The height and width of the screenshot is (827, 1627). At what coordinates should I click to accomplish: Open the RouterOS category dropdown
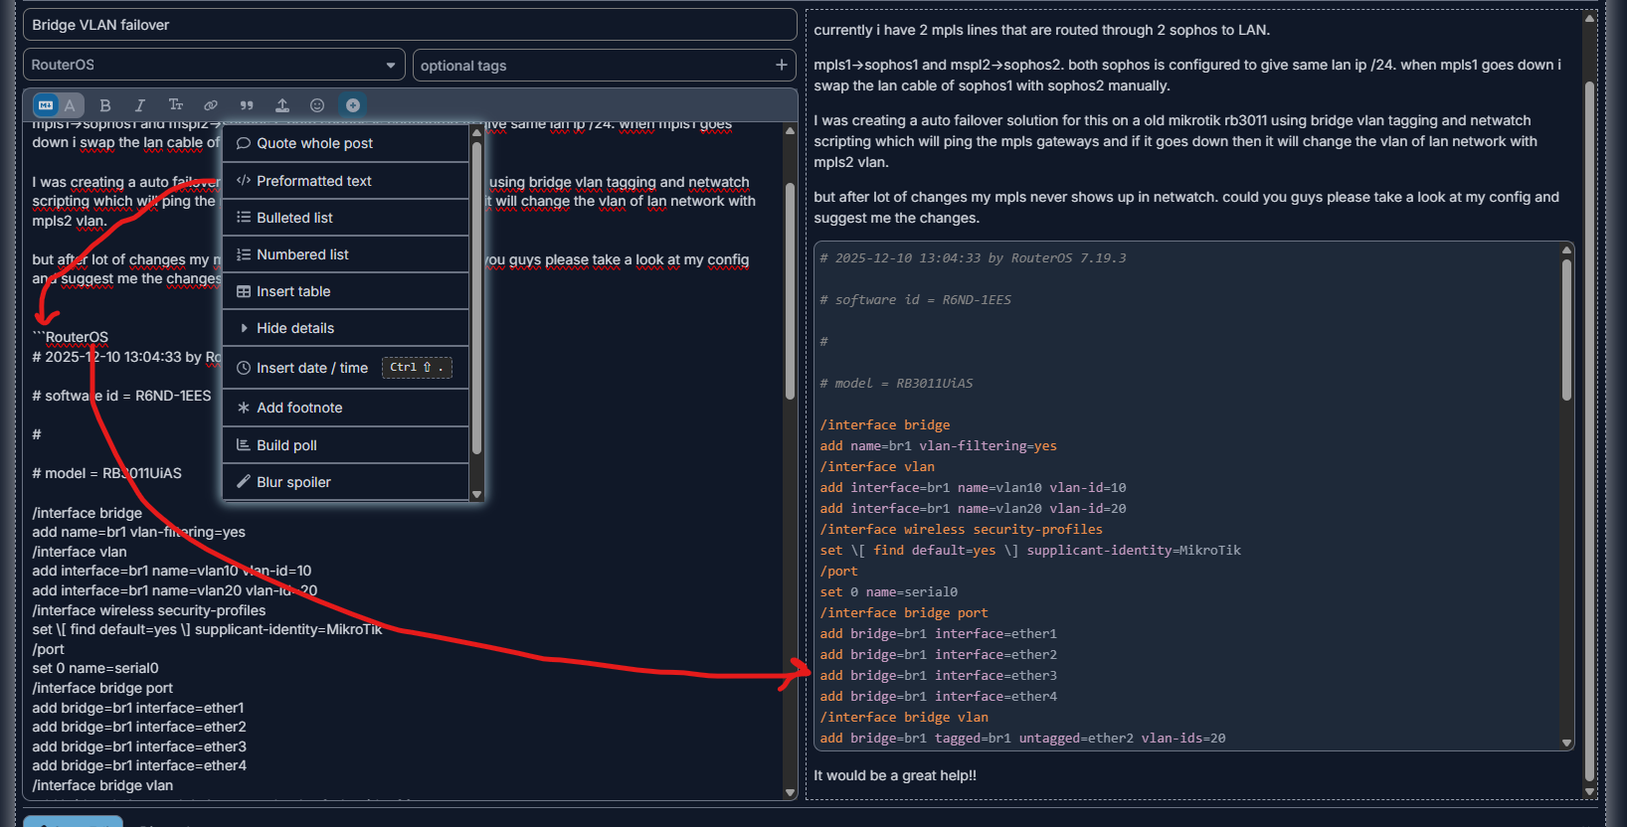click(213, 65)
